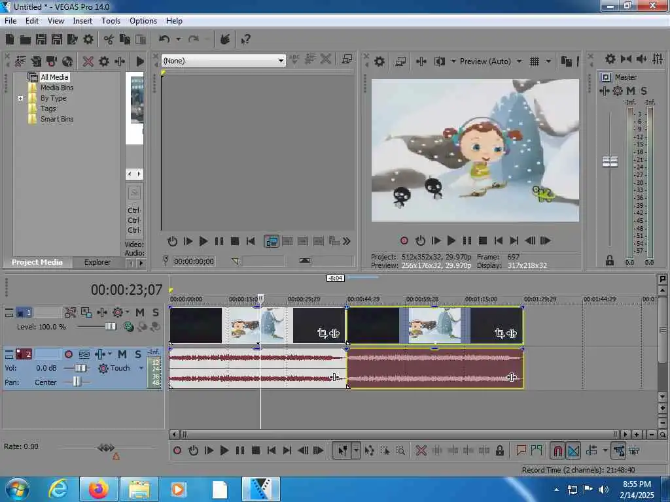Click Normal Edit Tool in timeline toolbar
Viewport: 670px width, 502px height.
(x=343, y=450)
